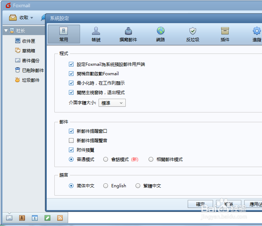Open the 介面字體大小 dropdown
Image resolution: width=262 pixels, height=226 pixels.
click(x=112, y=103)
